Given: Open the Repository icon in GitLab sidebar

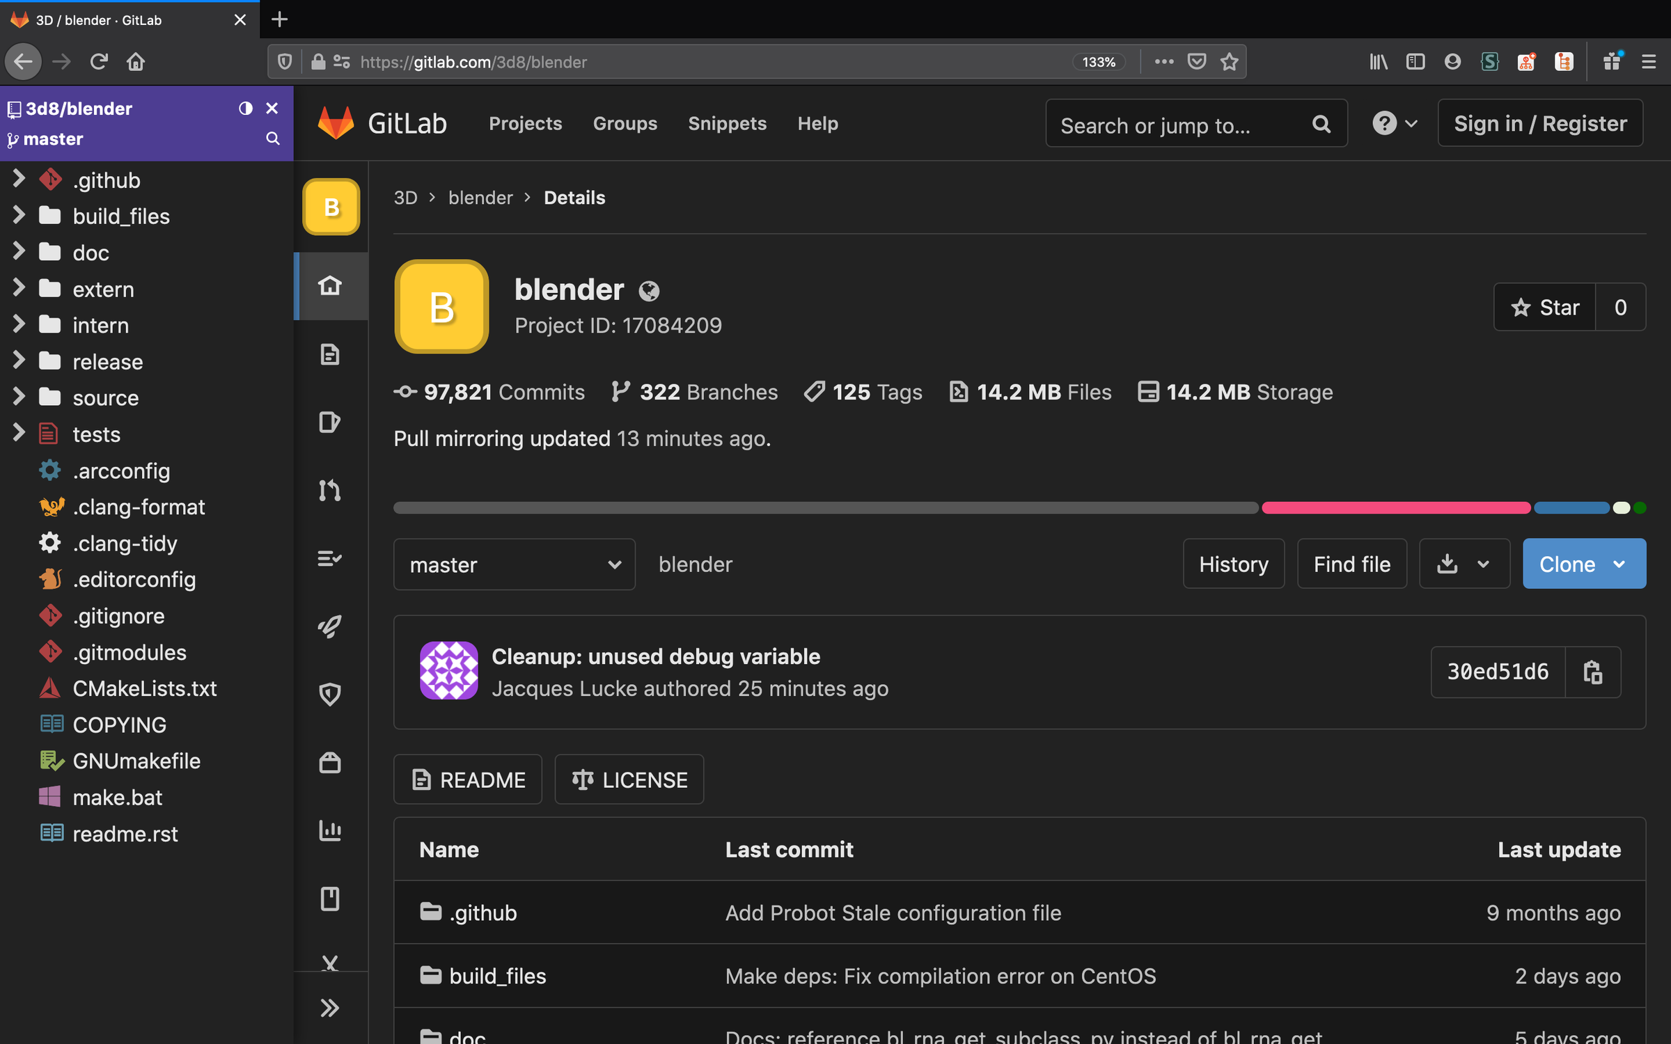Looking at the screenshot, I should (x=330, y=354).
